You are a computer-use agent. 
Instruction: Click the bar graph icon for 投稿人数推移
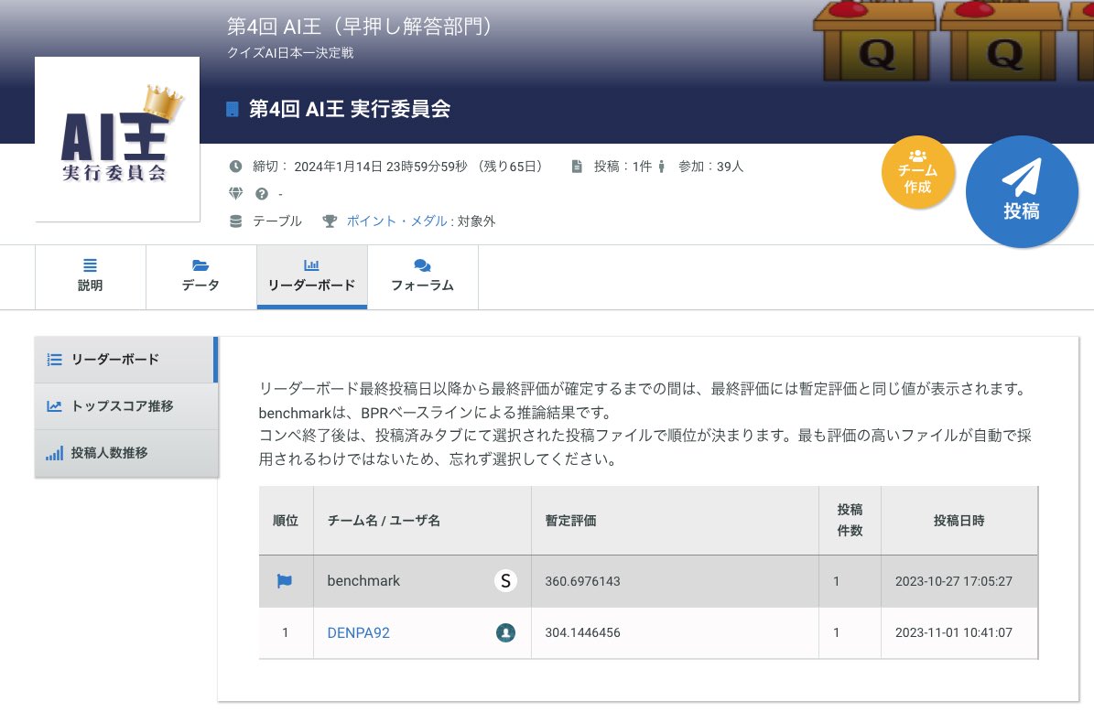click(53, 453)
